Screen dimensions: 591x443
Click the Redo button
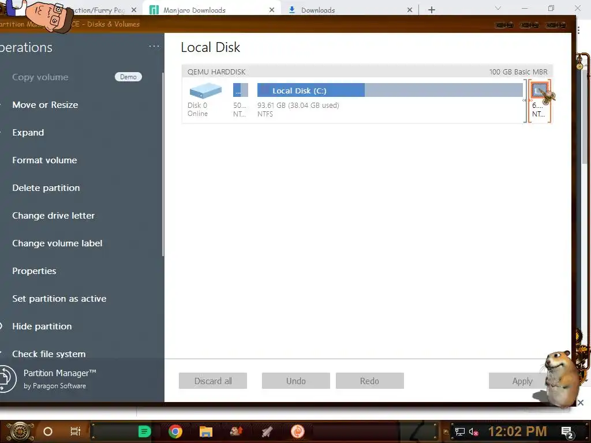point(369,381)
